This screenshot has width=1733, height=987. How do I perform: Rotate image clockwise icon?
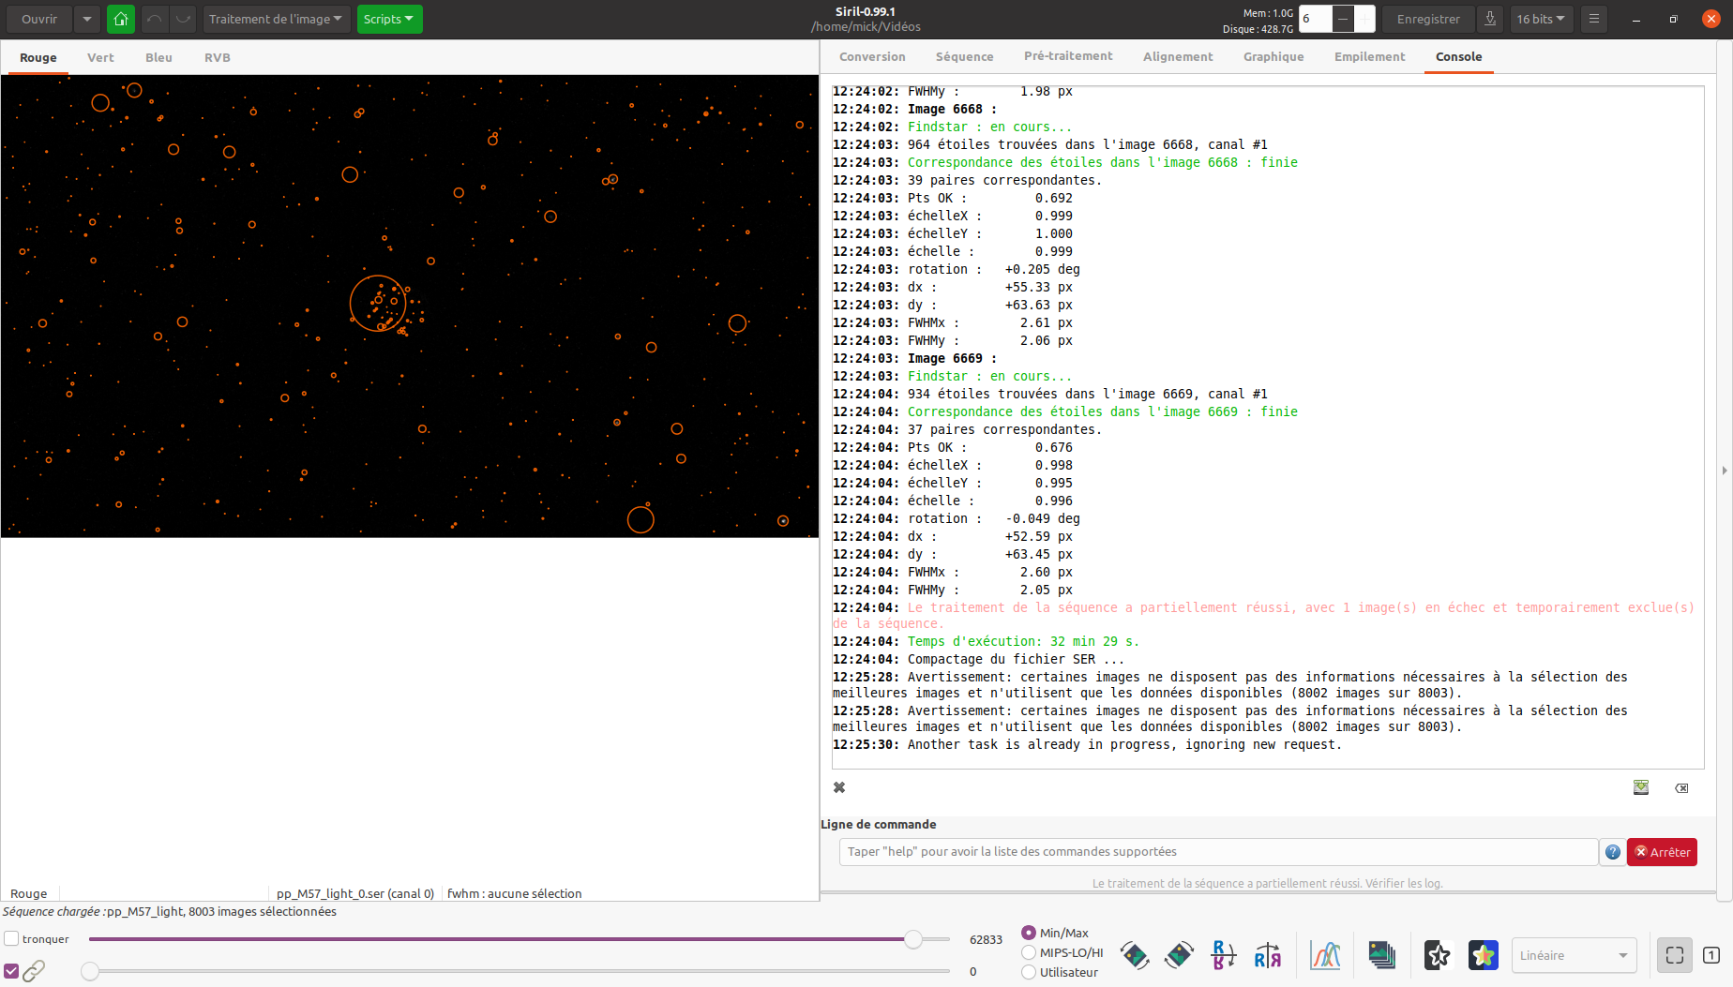coord(1179,955)
